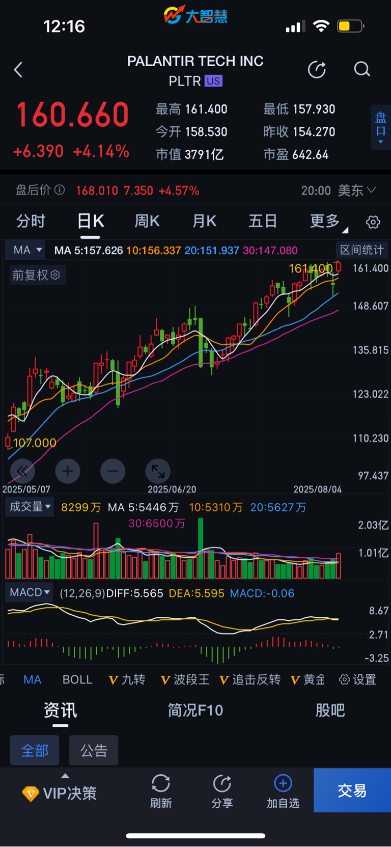Switch to 月K tab
Screen dimensions: 391x847
(x=205, y=221)
